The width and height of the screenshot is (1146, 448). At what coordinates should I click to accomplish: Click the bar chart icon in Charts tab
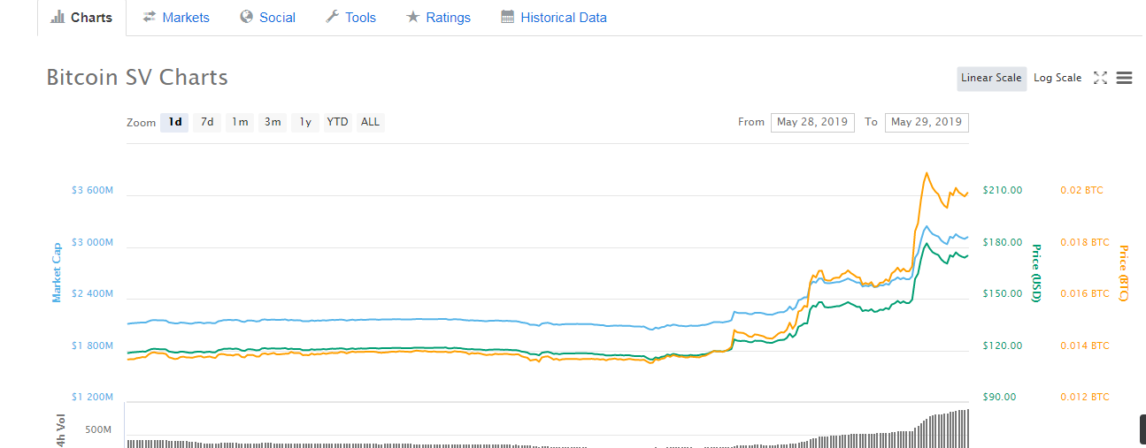point(58,17)
